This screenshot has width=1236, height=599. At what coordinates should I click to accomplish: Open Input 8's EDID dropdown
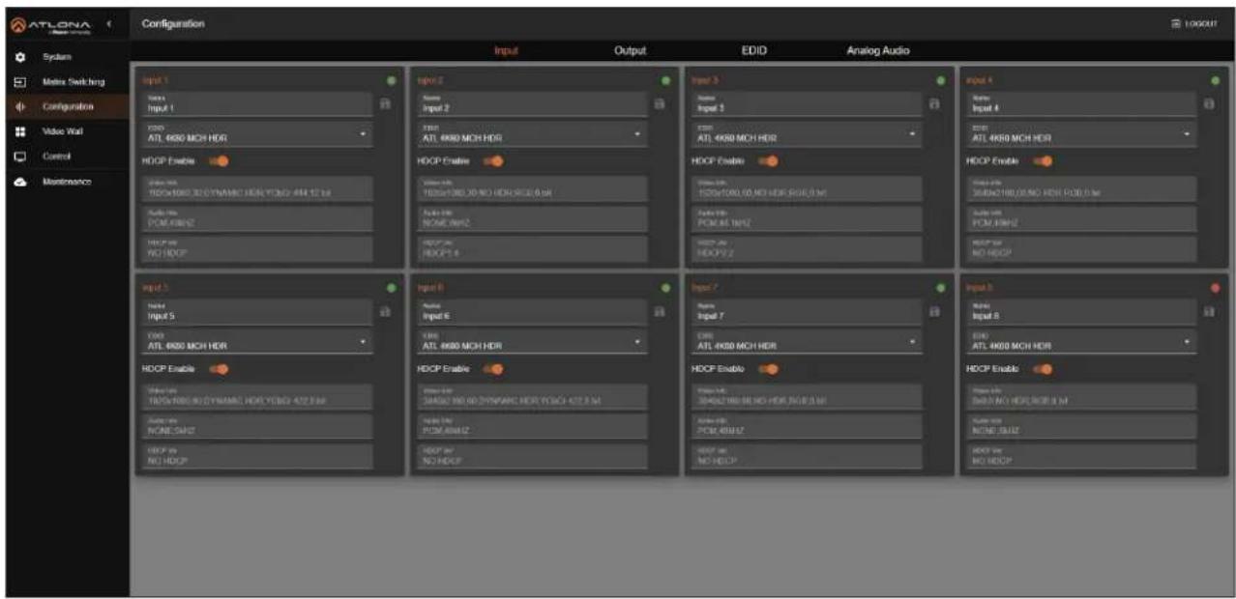pos(1080,341)
